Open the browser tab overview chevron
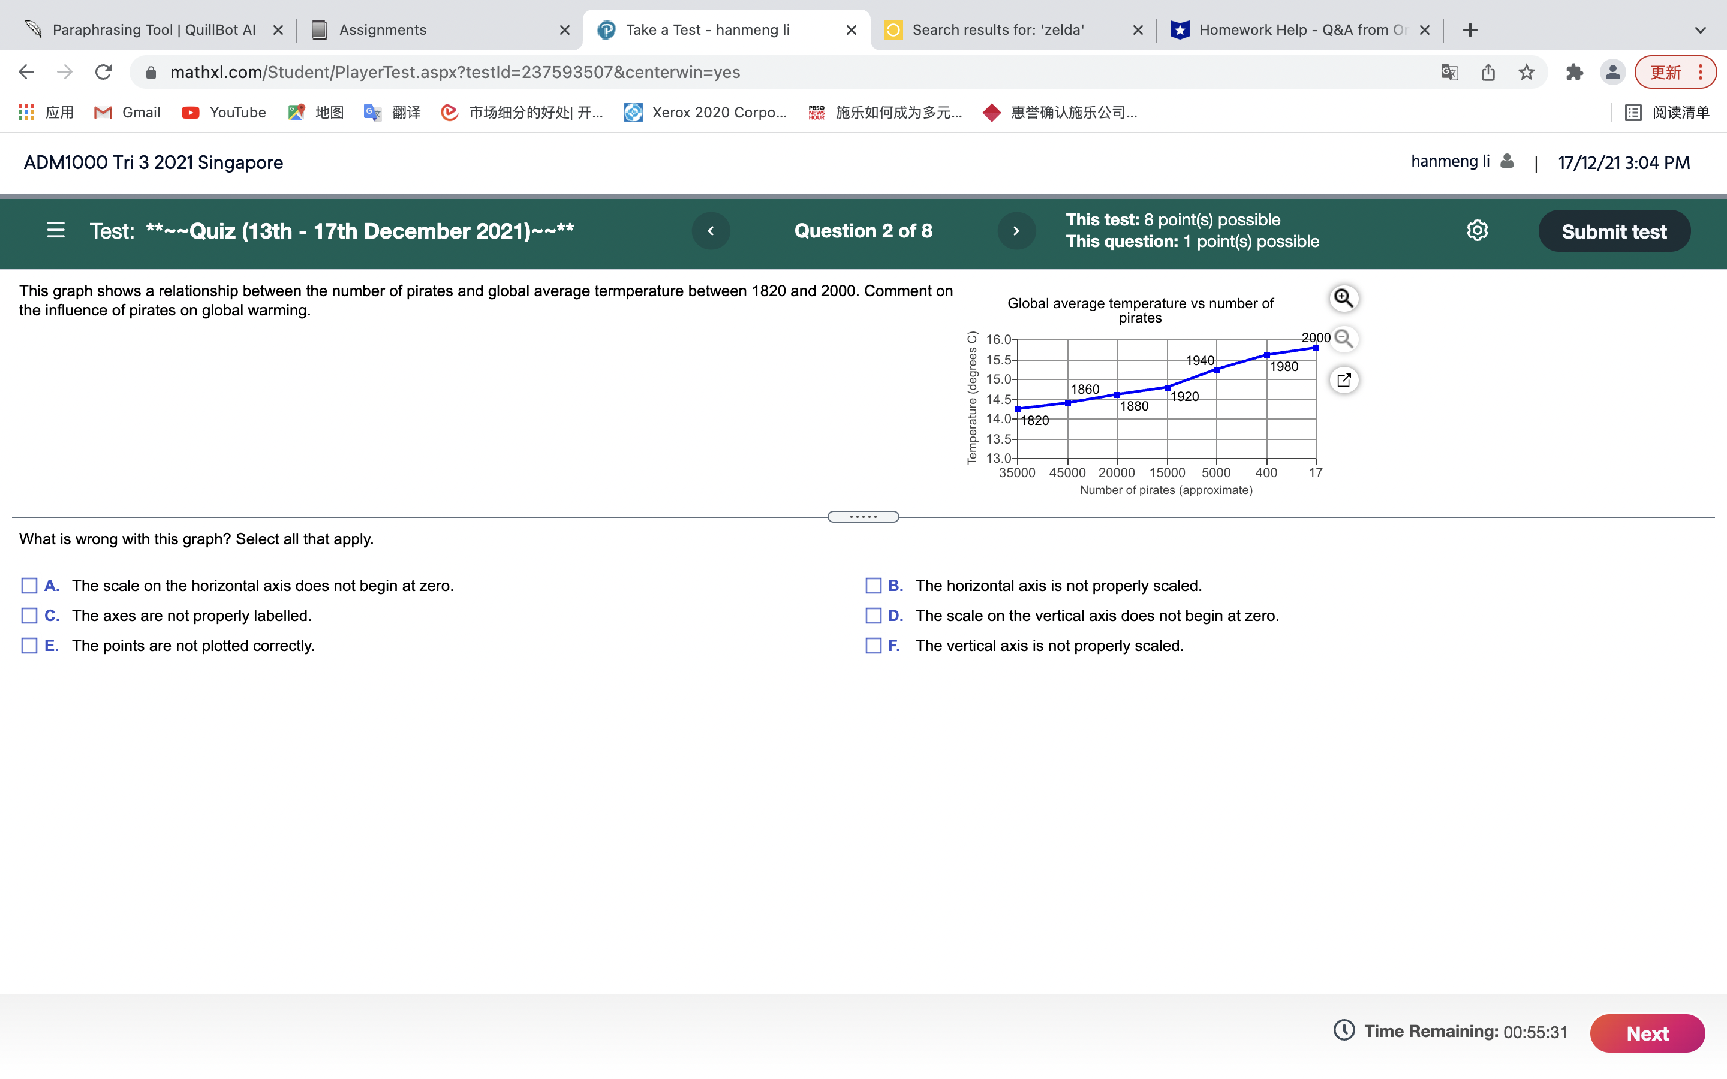Viewport: 1727px width, 1079px height. [x=1701, y=29]
